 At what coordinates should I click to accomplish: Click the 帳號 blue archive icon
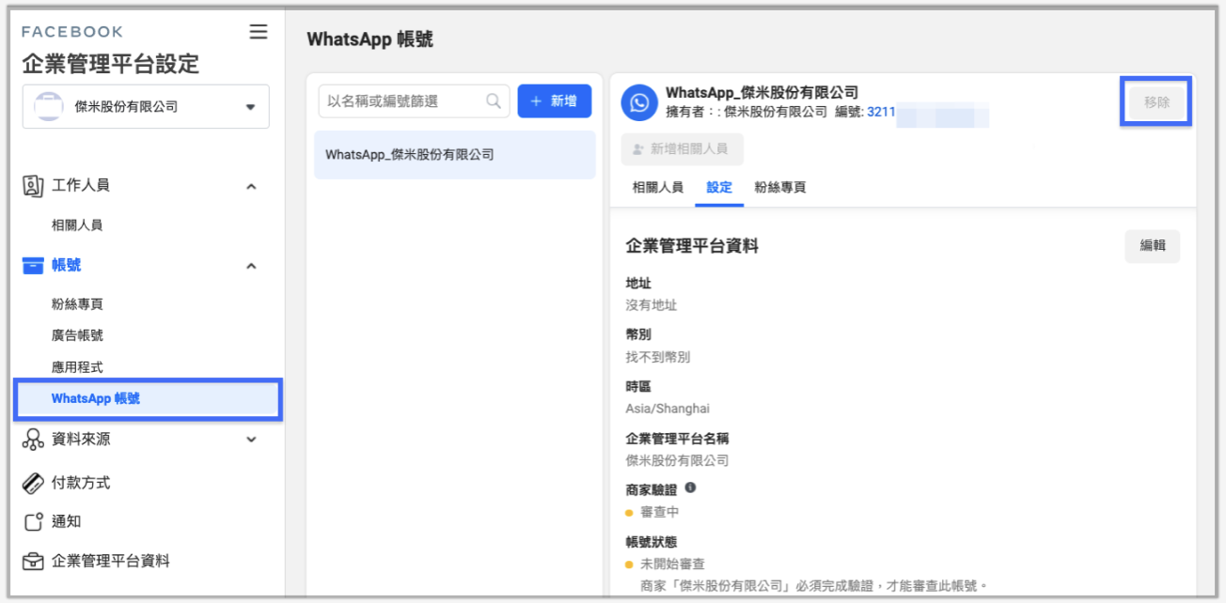33,266
